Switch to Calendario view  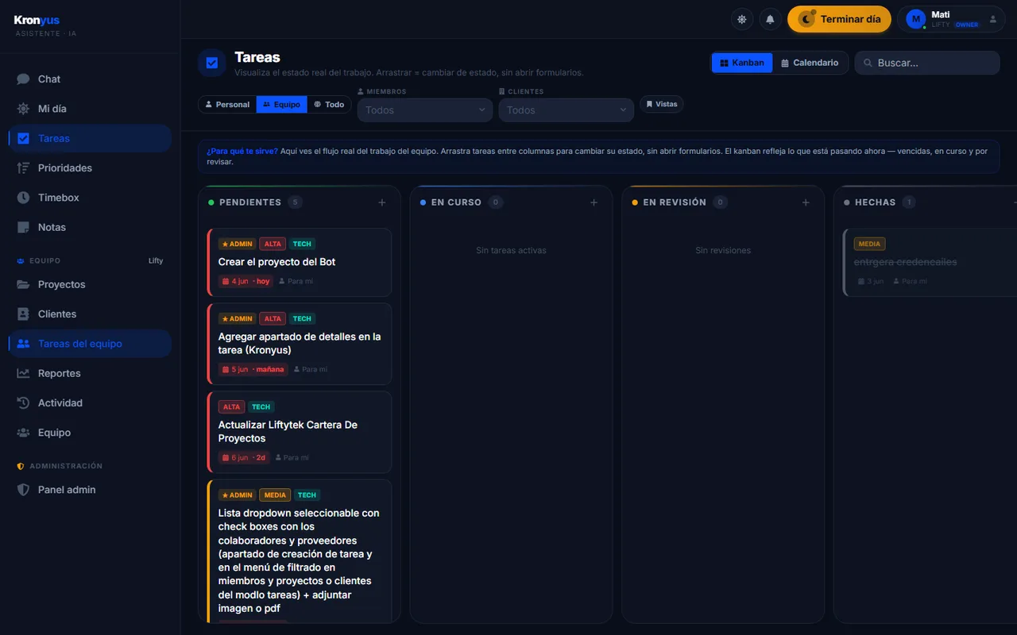click(x=810, y=63)
